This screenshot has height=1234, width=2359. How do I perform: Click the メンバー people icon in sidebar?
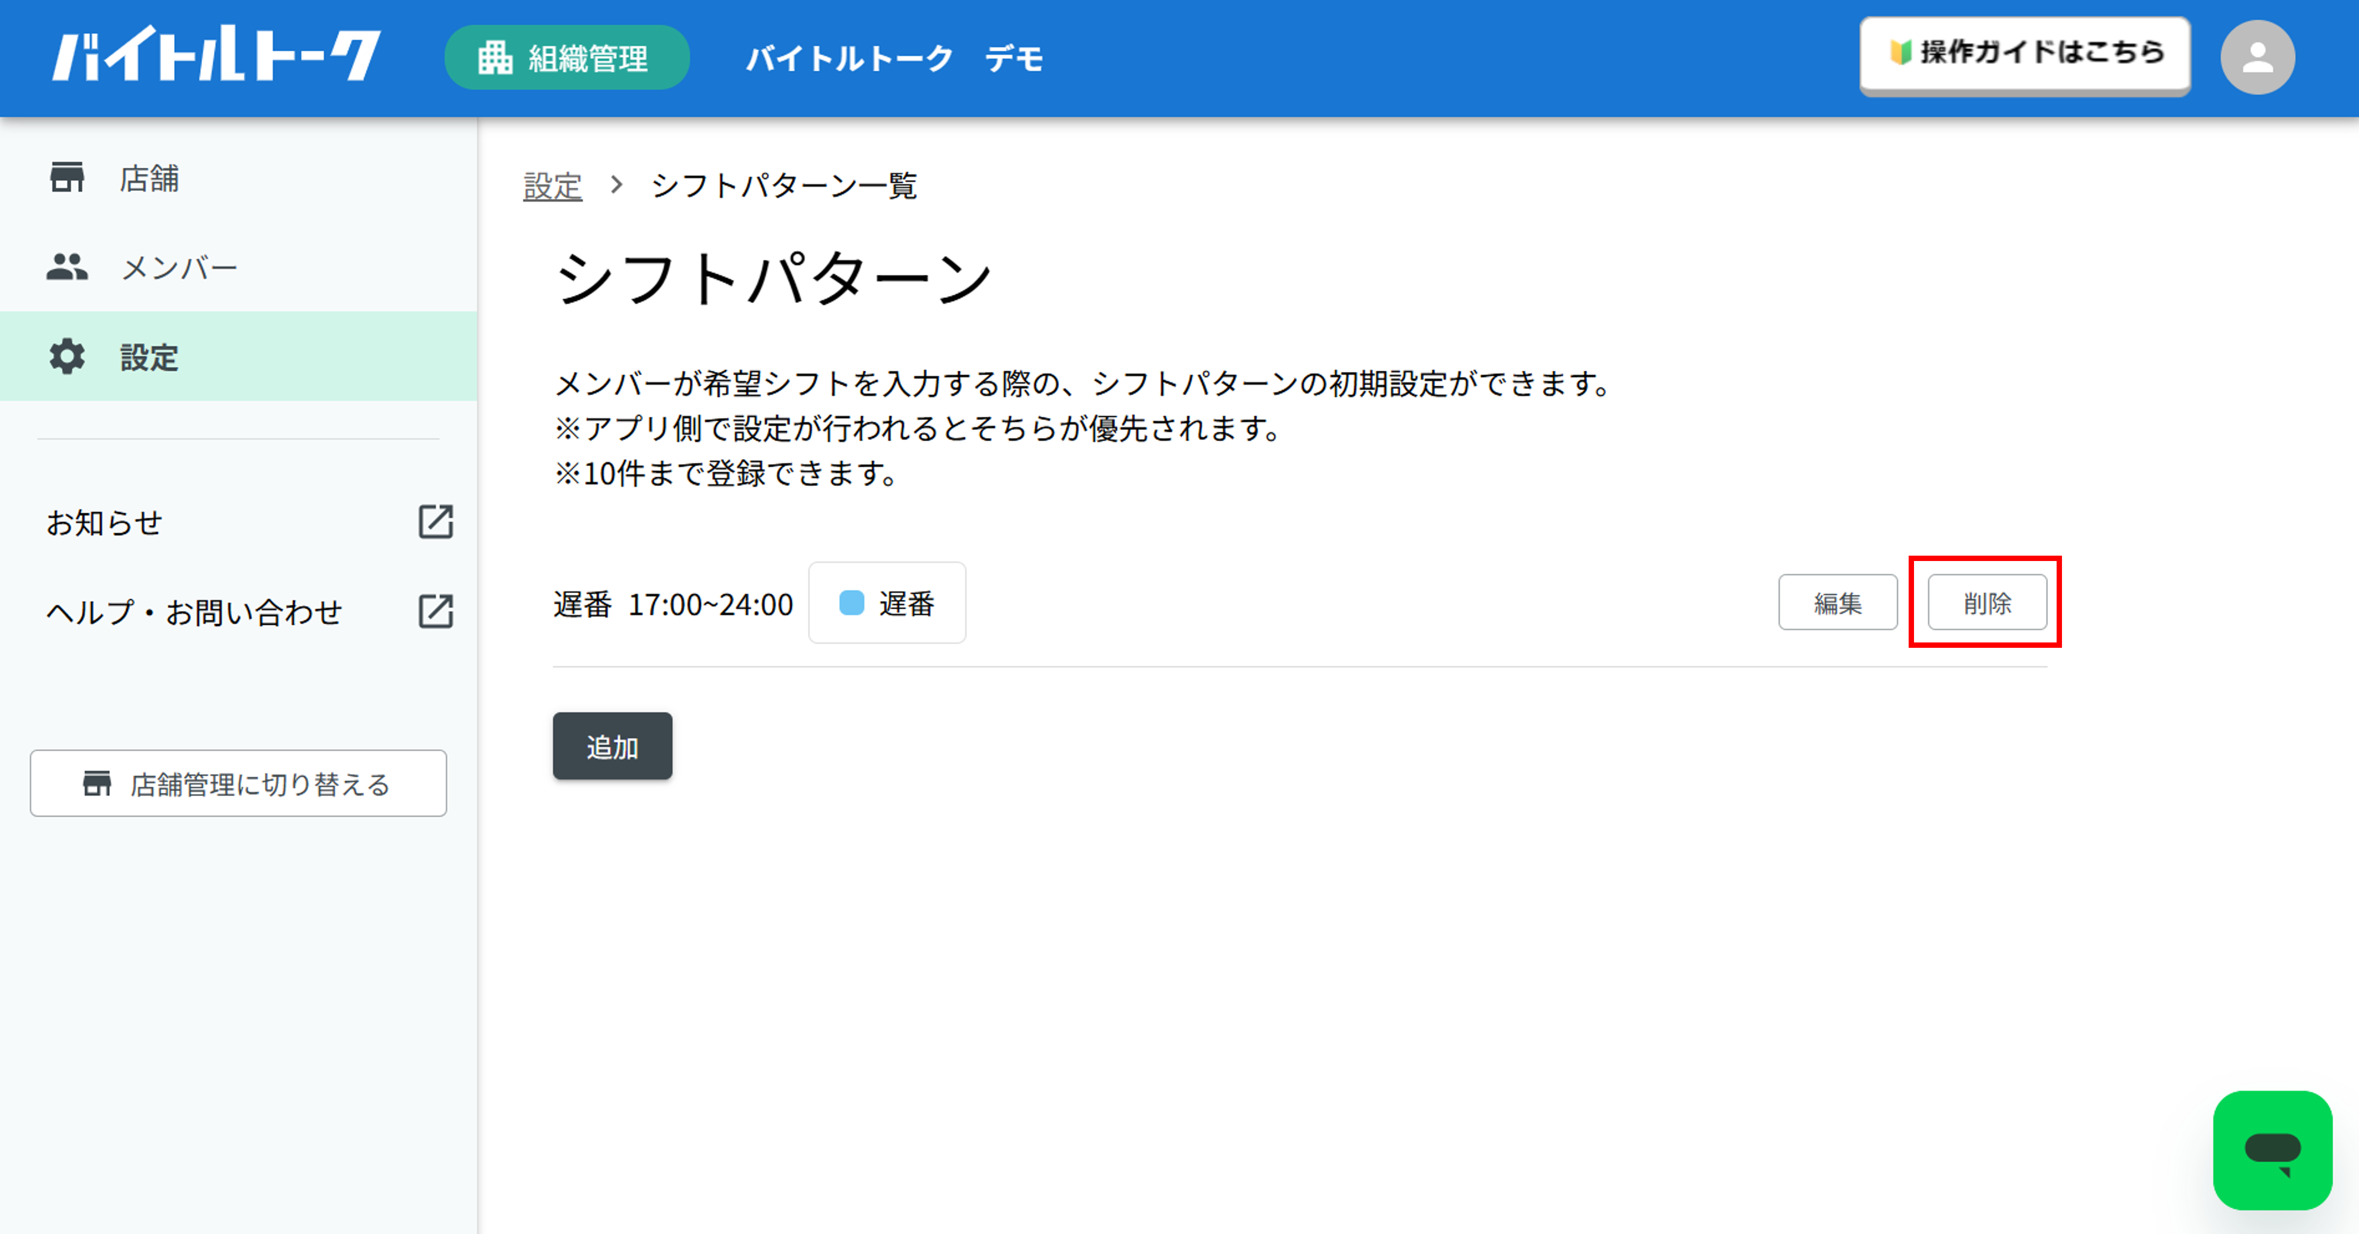pos(67,266)
